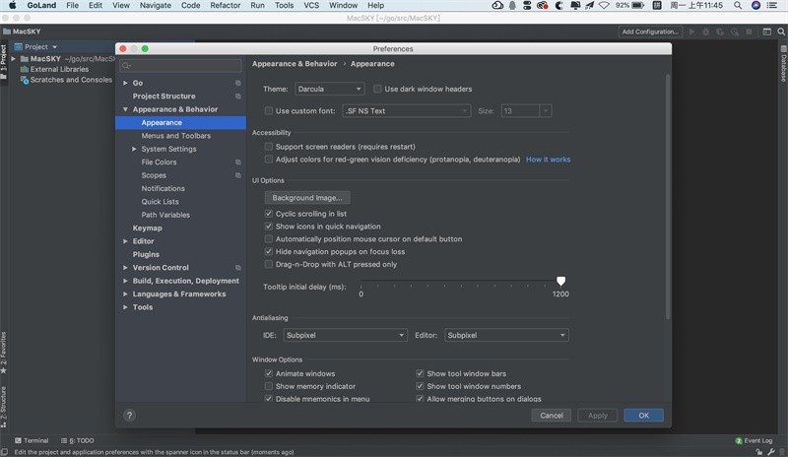Screen dimensions: 788x457
Task: Click the wrench icon in status bar
Action: (x=771, y=451)
